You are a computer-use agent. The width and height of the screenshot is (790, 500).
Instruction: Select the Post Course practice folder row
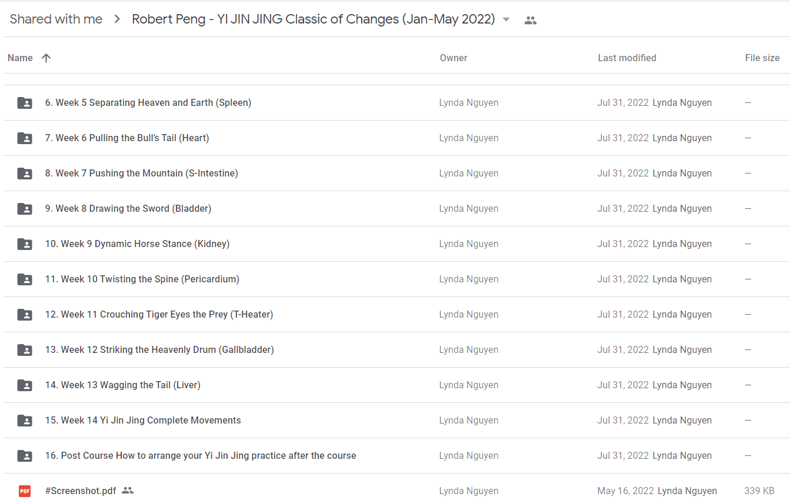395,456
